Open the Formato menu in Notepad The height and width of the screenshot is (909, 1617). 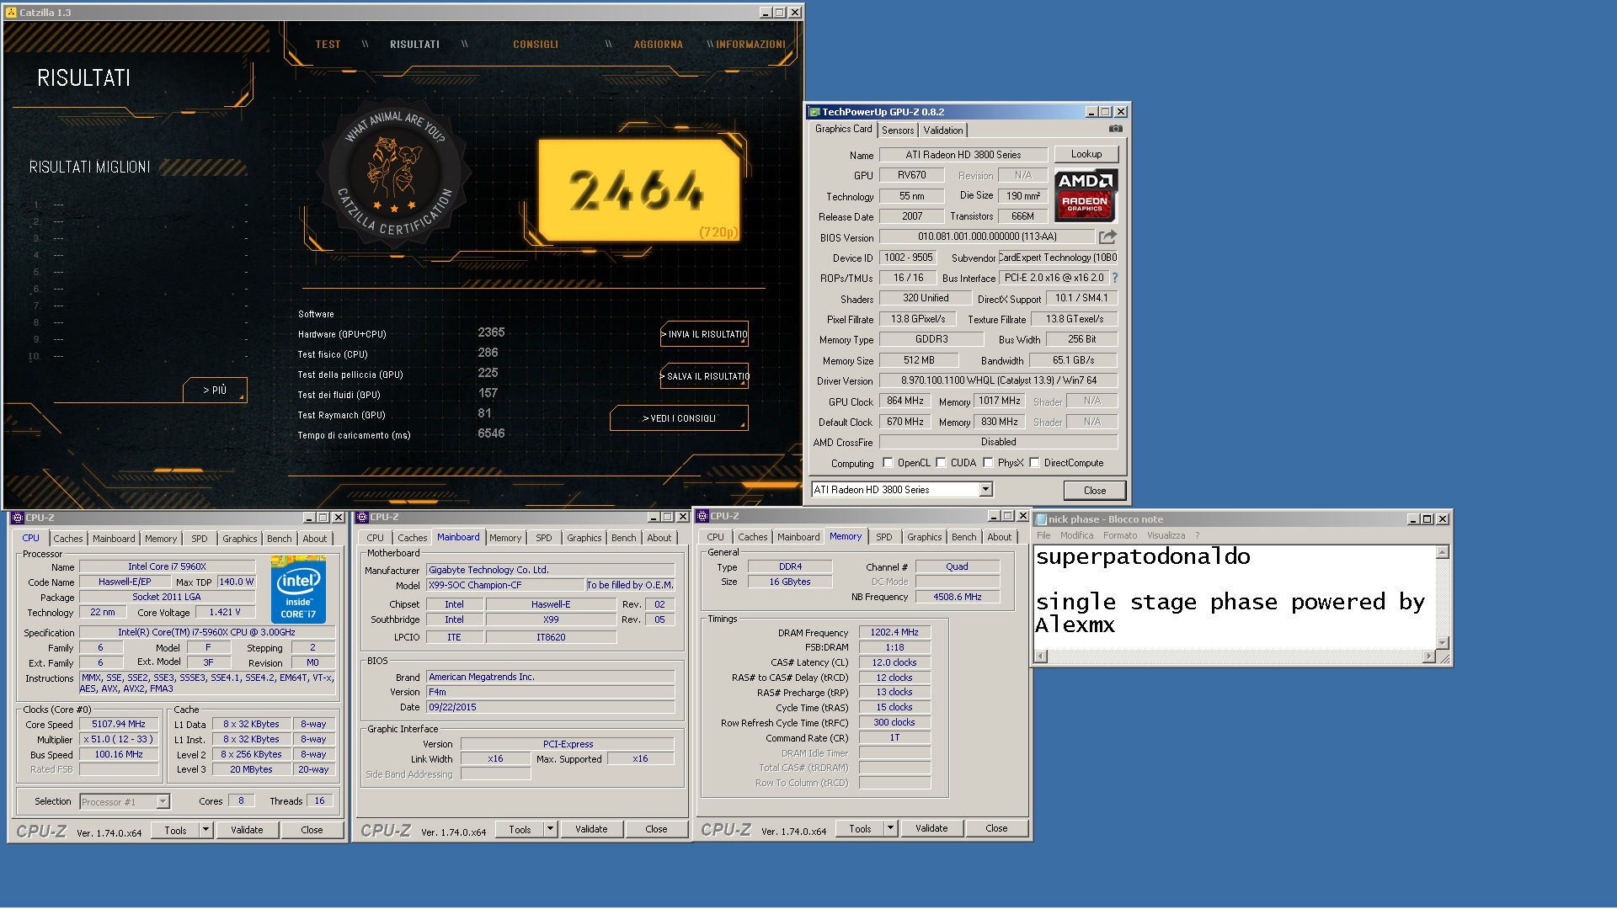[x=1120, y=535]
